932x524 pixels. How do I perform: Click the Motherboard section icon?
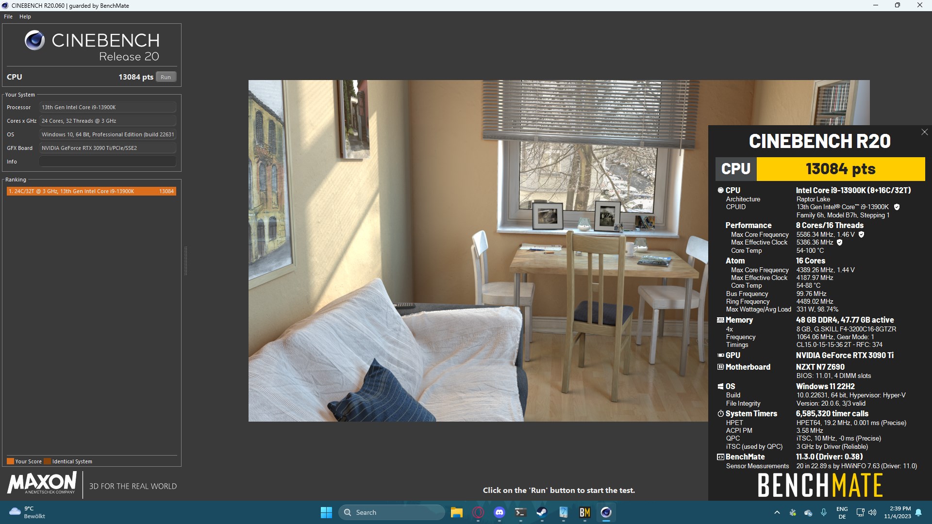720,367
